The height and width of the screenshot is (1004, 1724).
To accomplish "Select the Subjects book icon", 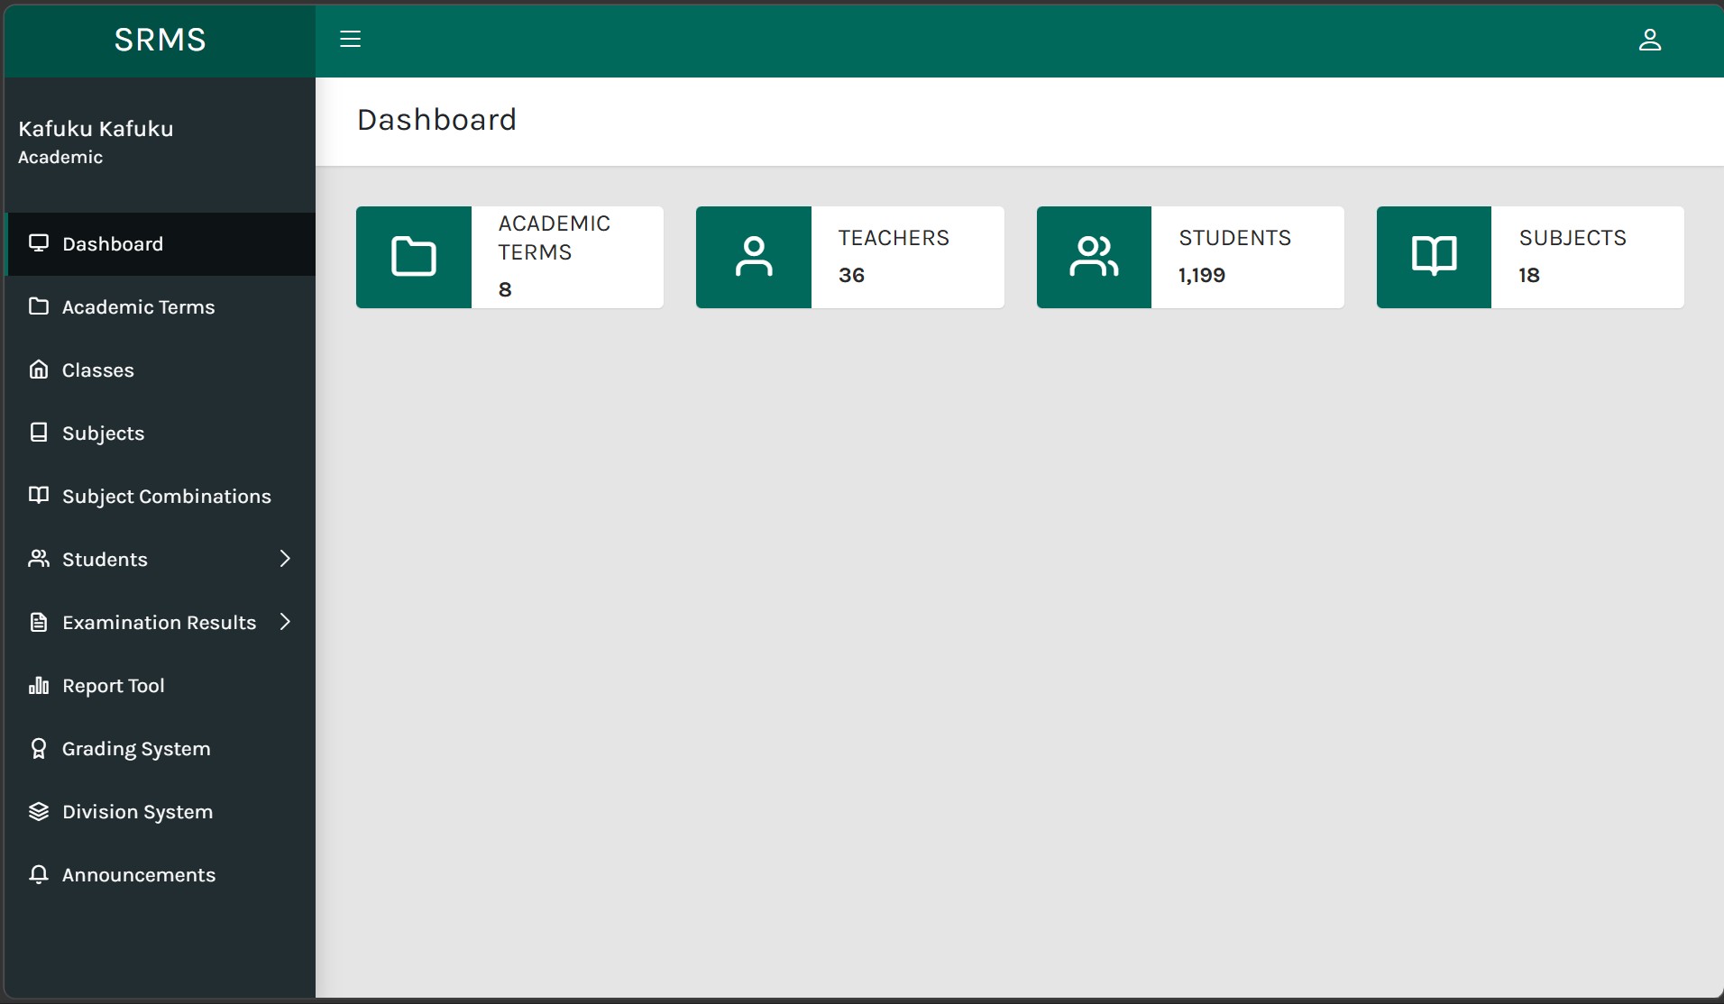I will [39, 433].
